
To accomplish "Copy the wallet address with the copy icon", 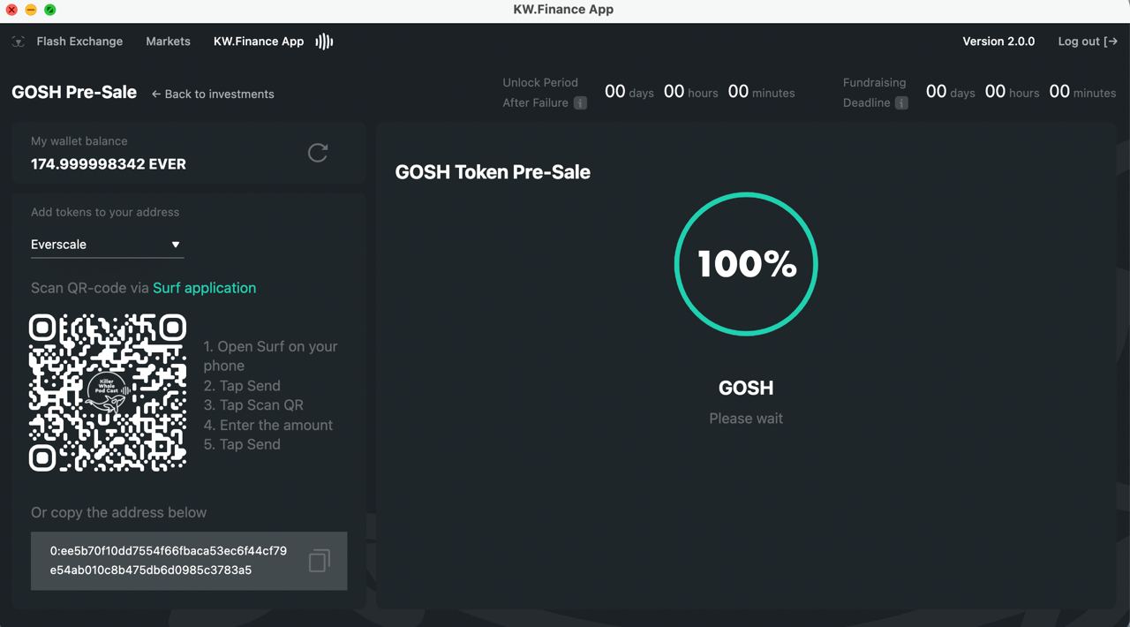I will tap(320, 561).
